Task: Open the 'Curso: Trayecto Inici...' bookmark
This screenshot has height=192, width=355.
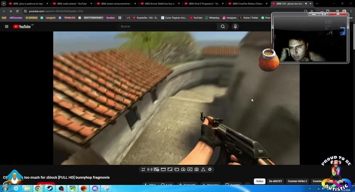Action: tap(174, 18)
